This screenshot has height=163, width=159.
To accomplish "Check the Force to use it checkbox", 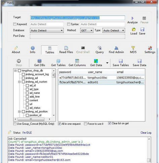I will pos(85,124).
